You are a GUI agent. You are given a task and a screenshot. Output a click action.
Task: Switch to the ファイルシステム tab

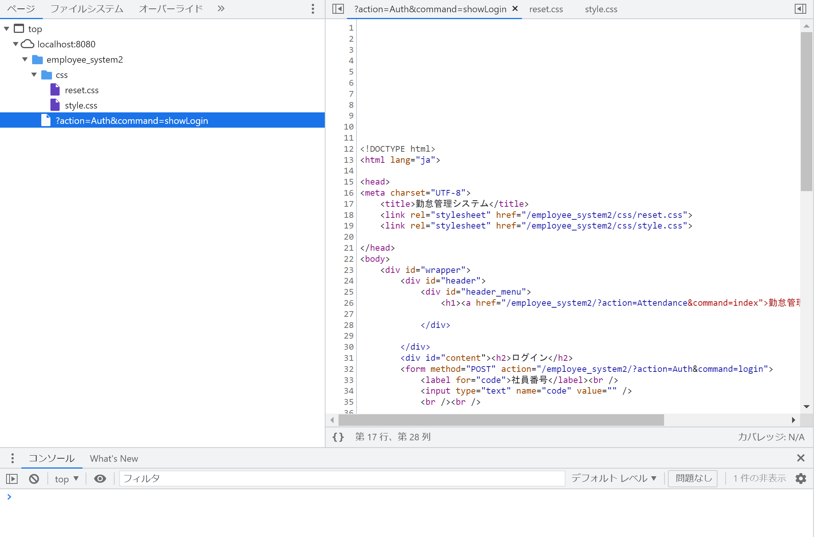[86, 8]
